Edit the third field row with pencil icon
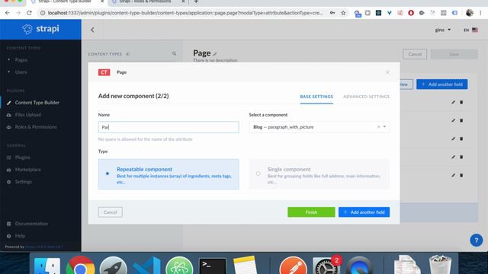 click(453, 139)
